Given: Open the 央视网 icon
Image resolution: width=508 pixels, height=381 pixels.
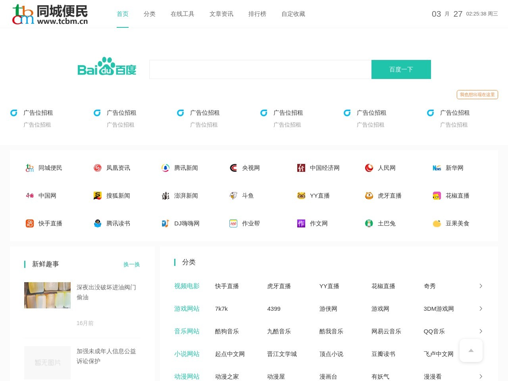Looking at the screenshot, I should 233,167.
